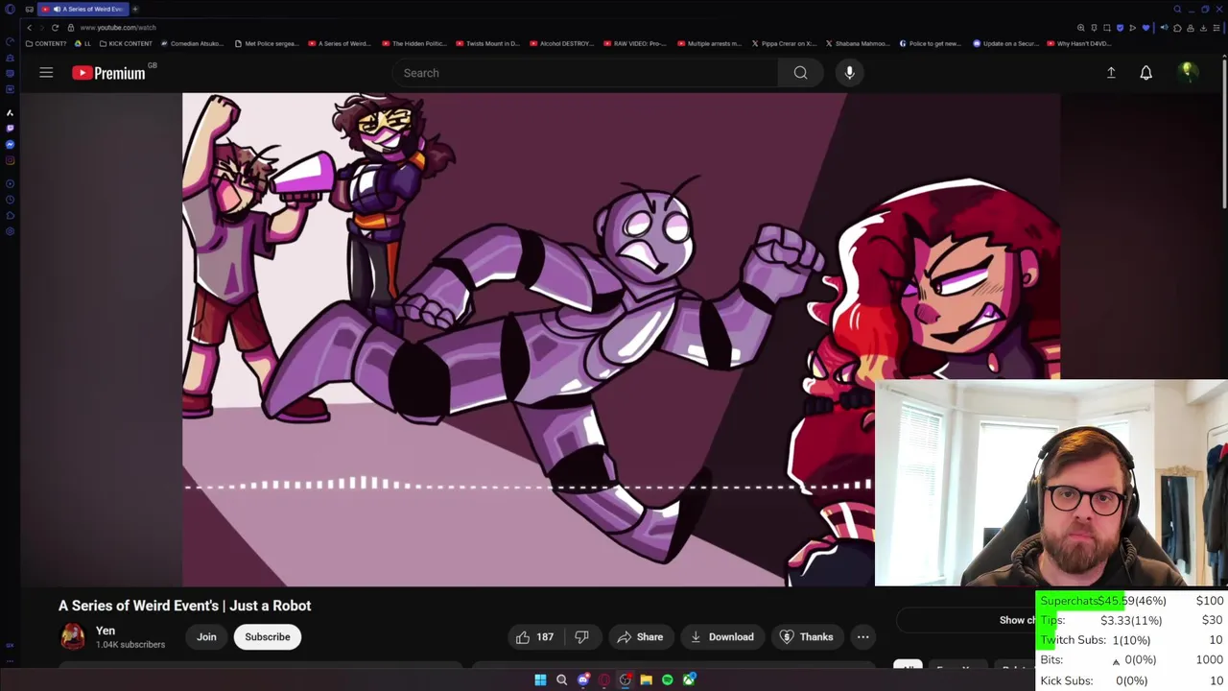Click the heart icon in browser toolbar

(1145, 28)
